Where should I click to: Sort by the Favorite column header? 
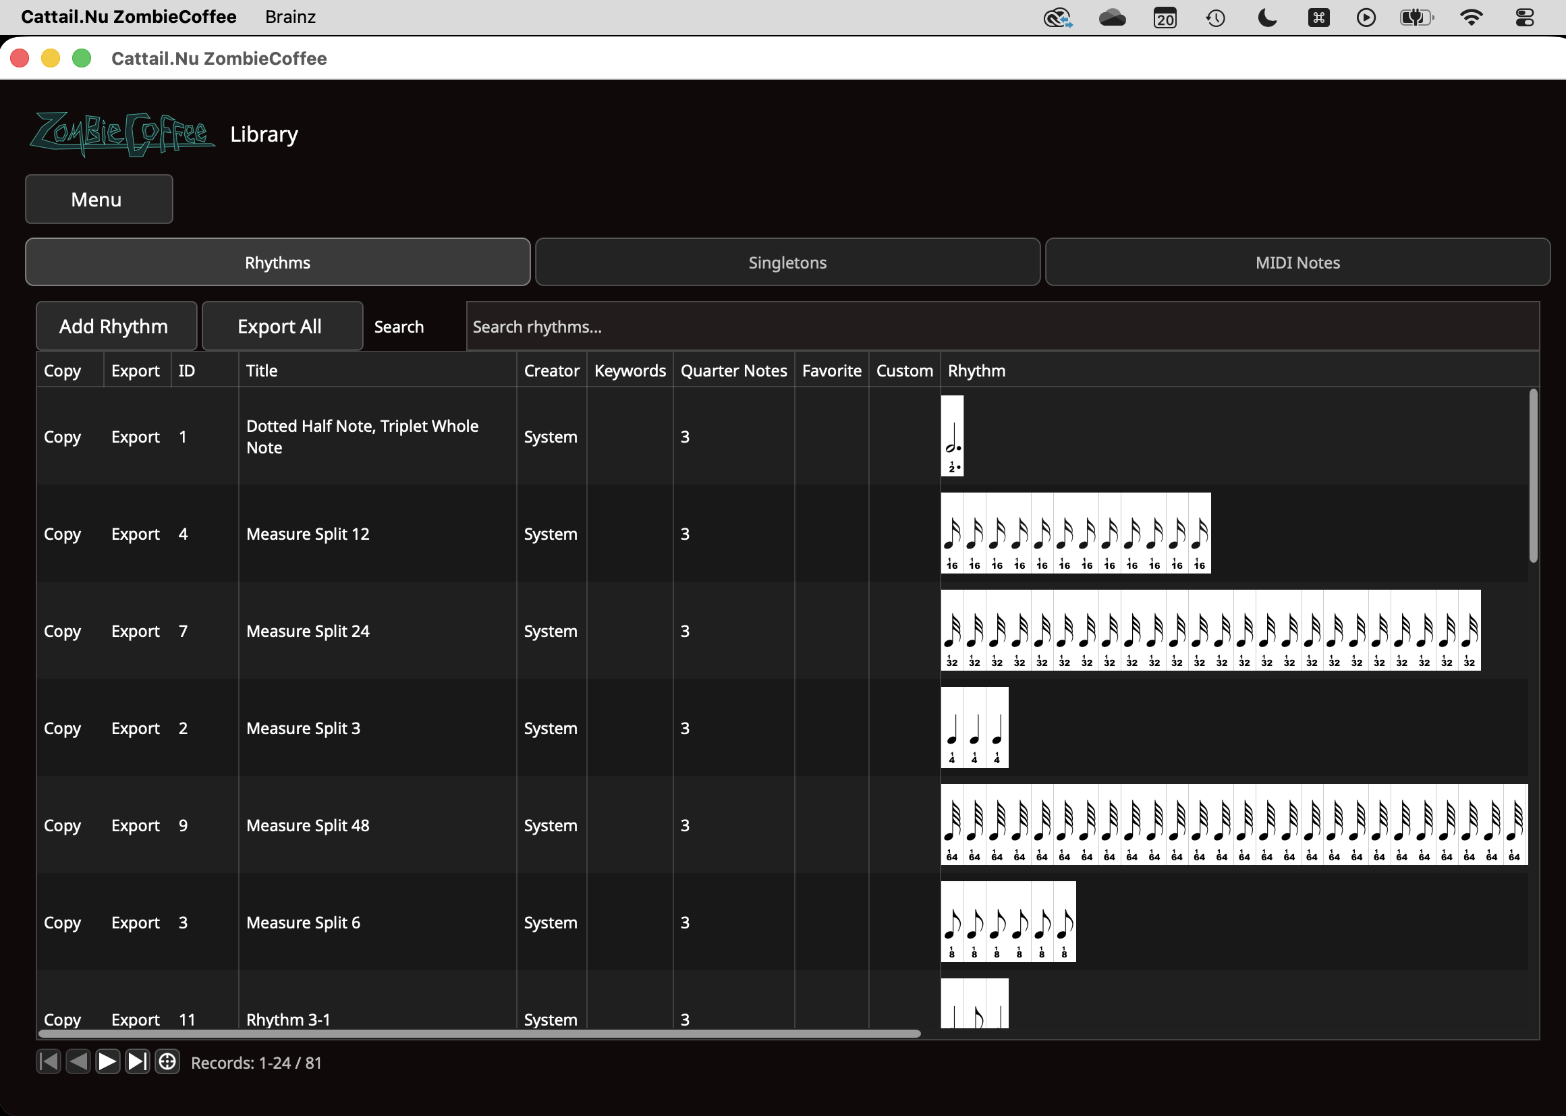(831, 370)
